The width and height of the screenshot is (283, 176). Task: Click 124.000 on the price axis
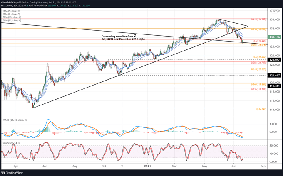coord(275,65)
